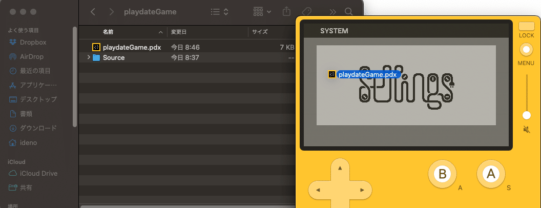Adjust the simulator volume slider
The height and width of the screenshot is (208, 541).
coord(526,115)
